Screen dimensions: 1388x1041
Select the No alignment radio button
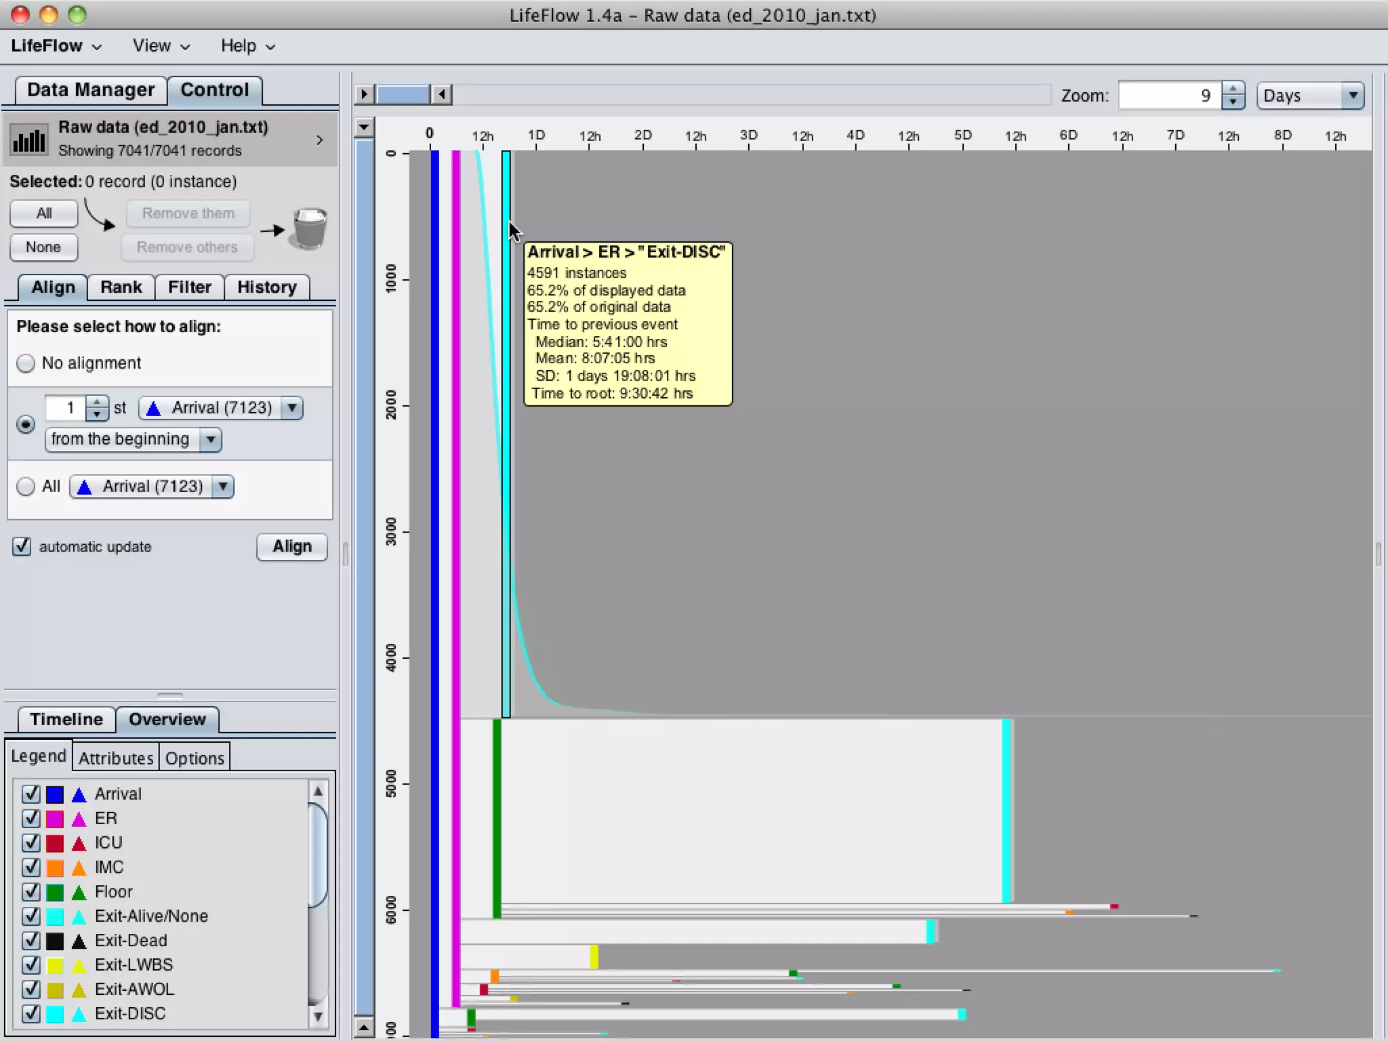(x=26, y=363)
